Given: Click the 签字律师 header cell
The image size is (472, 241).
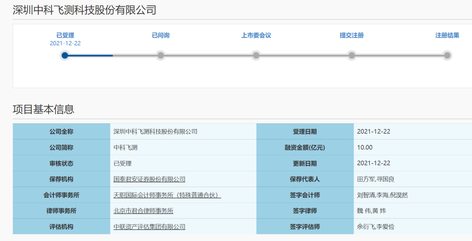Looking at the screenshot, I should click(x=305, y=211).
